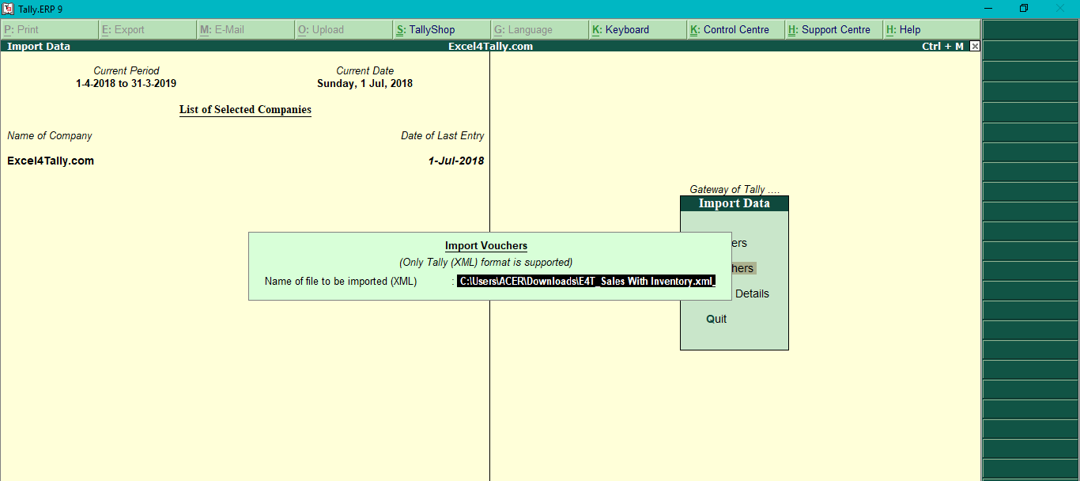
Task: Click the Current Date value
Action: (364, 83)
